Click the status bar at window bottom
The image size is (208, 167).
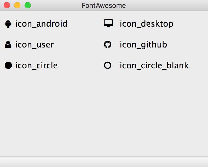click(104, 162)
